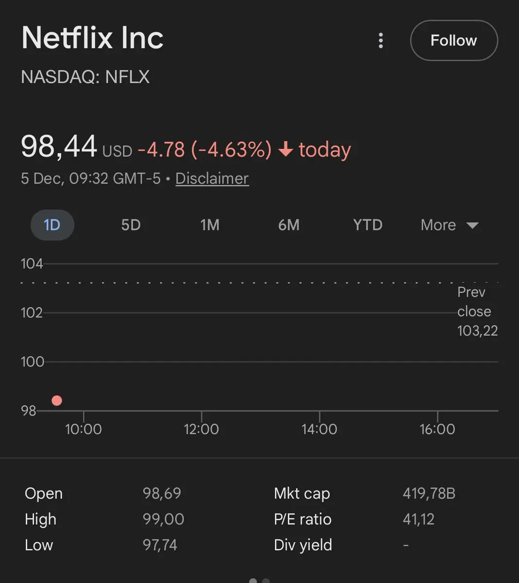The width and height of the screenshot is (519, 583).
Task: Click the Netflix Inc title
Action: click(x=92, y=38)
